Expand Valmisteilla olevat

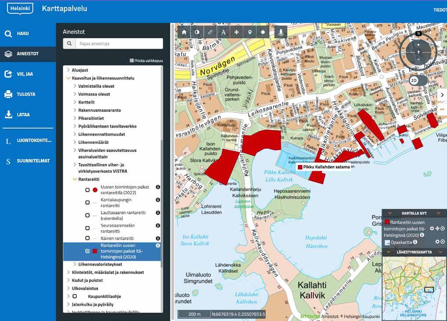click(75, 86)
